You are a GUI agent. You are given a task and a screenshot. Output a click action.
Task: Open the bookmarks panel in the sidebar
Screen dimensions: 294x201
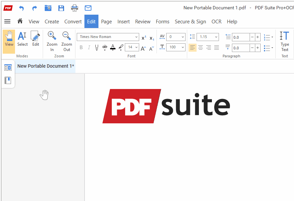[8, 80]
